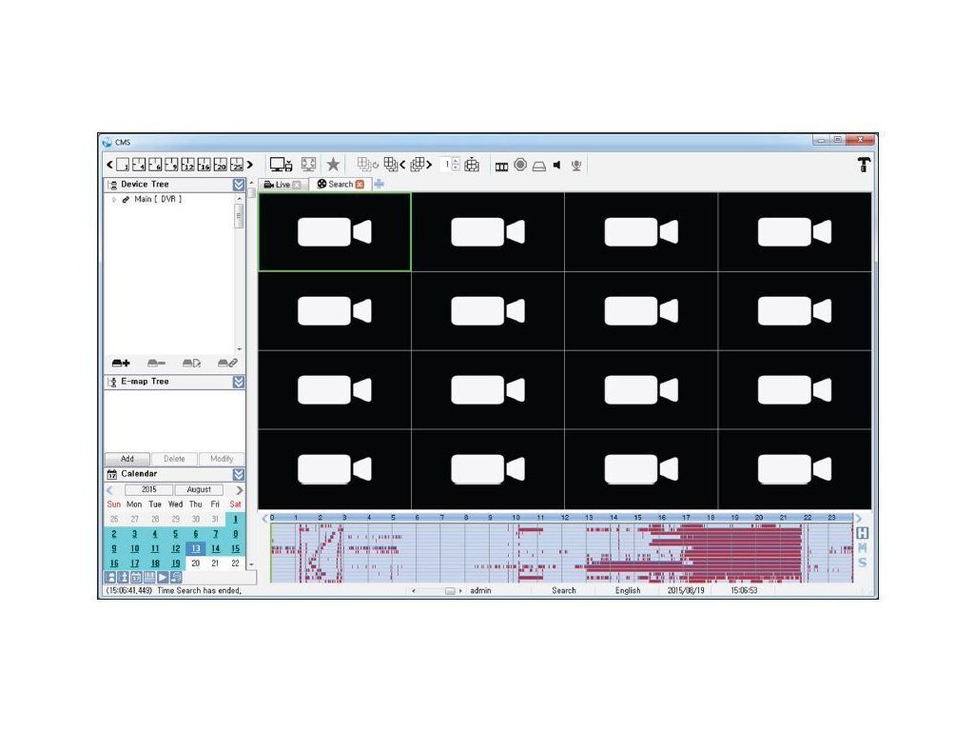Go to next month in calendar

coord(239,490)
